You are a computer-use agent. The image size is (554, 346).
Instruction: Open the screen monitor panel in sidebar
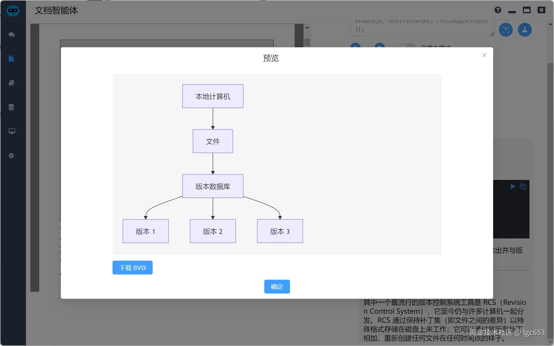(x=12, y=131)
